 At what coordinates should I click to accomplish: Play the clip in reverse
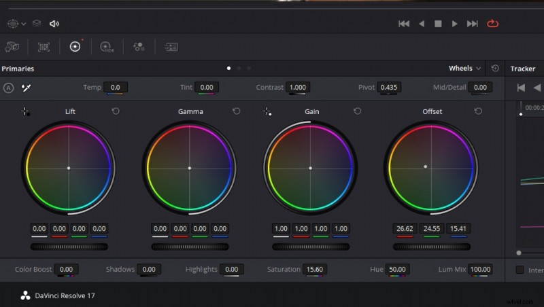tap(422, 24)
